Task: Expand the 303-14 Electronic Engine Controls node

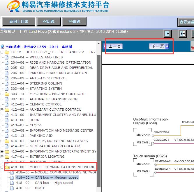Action: tap(2, 94)
